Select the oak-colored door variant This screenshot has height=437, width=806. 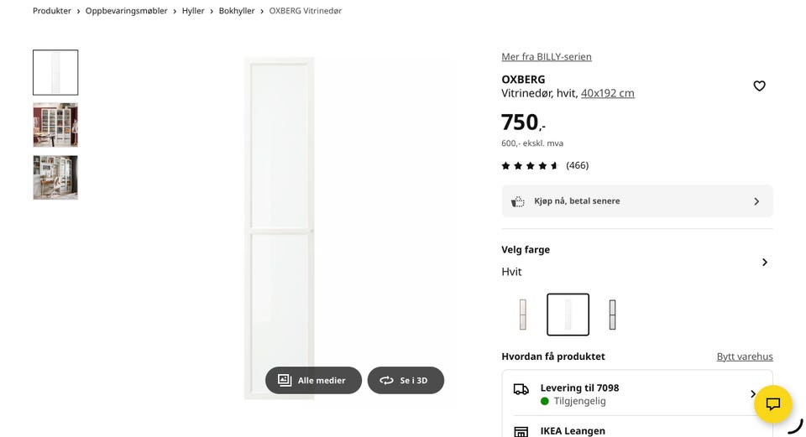pyautogui.click(x=522, y=315)
